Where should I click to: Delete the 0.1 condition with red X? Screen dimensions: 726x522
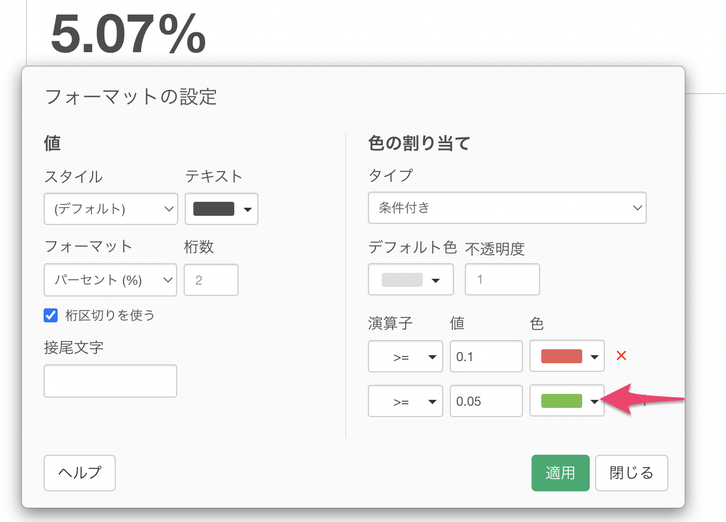pos(621,356)
